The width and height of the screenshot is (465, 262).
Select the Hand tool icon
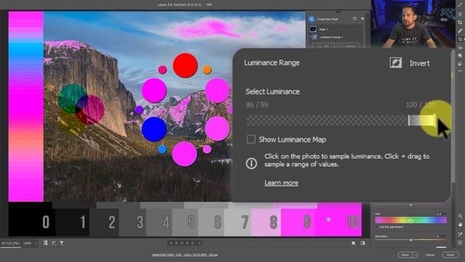coord(460,225)
